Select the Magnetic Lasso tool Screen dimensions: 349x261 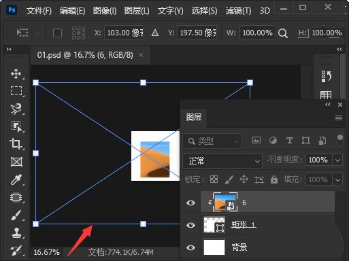[x=16, y=109]
